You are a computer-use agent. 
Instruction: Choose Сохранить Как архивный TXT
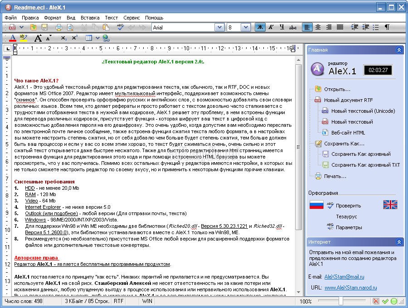tap(365, 165)
